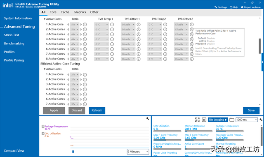Viewport: 264px width, 157px height.
Task: Open the 1000 ms polling interval dropdown
Action: 247,120
